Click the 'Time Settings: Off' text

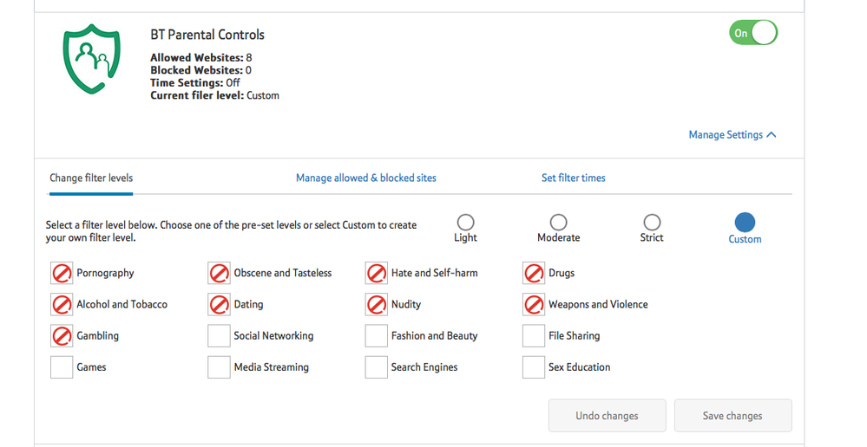[195, 83]
